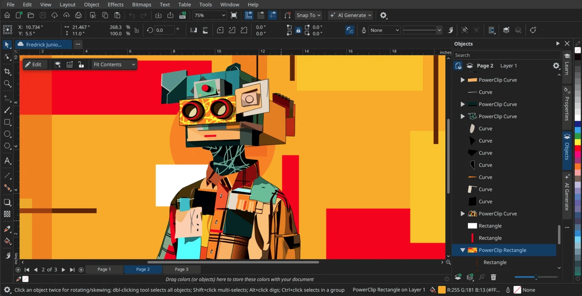Delete selected object with trash icon
Image resolution: width=582 pixels, height=296 pixels.
pos(493,277)
